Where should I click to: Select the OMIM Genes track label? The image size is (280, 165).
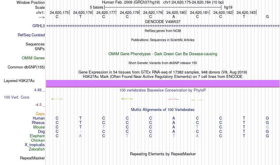point(33,58)
